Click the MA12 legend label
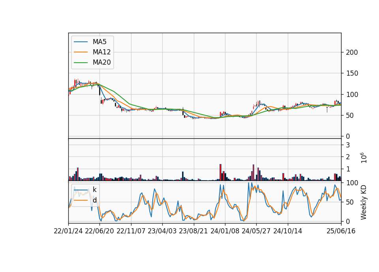Screen dimensions: 379x272 [x=101, y=52]
